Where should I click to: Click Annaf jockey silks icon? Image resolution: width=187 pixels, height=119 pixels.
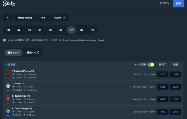click(x=8, y=86)
